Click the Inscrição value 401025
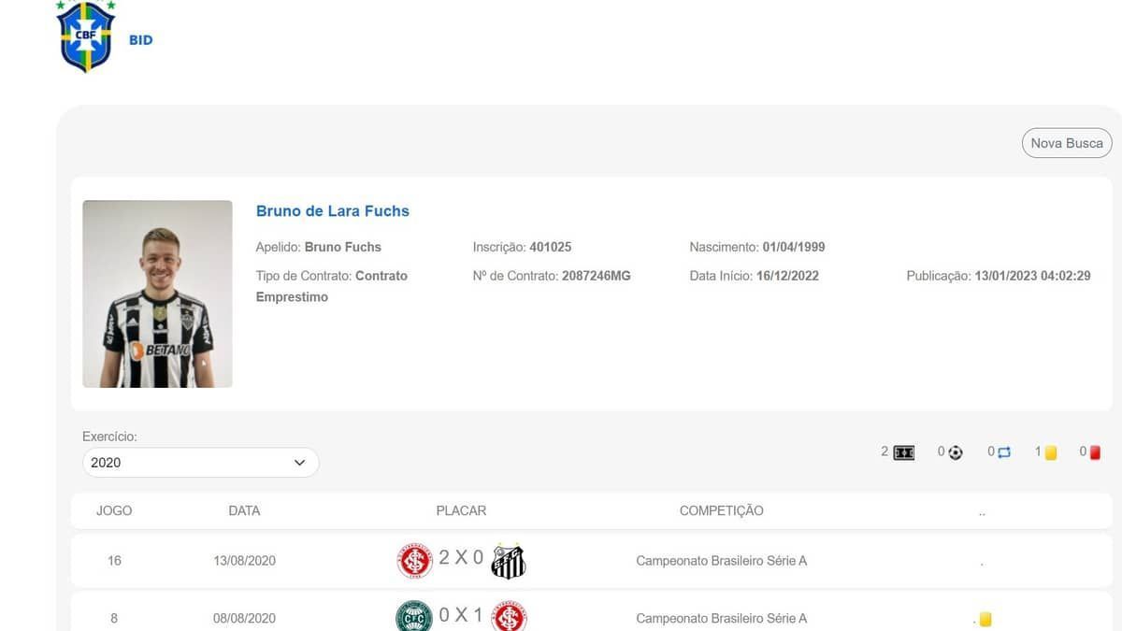Viewport: 1122px width, 631px height. [x=551, y=248]
